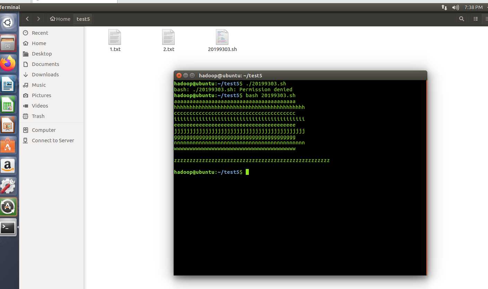Screen dimensions: 488x289
Task: Click the row of "z" characters in terminal
Action: pos(252,160)
